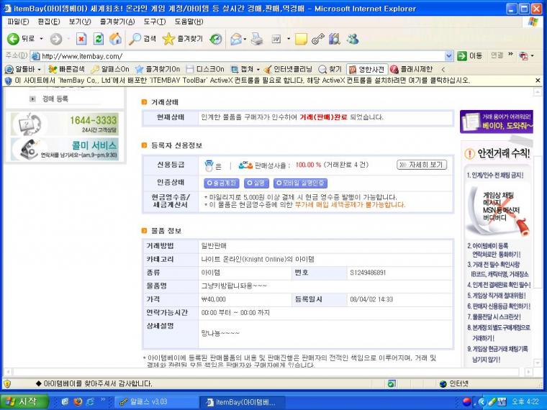
Task: Expand the toolbar overflow chevron beside 연결
Action: click(x=511, y=55)
